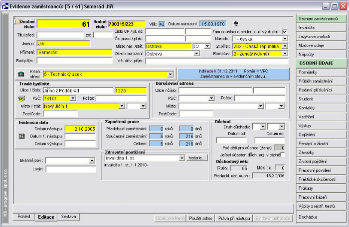Click the calendar icon beside Datum 1. nástupu

tap(21, 136)
